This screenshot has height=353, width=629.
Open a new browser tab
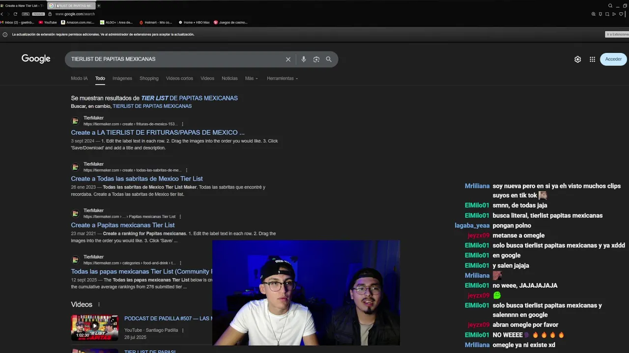coord(99,5)
